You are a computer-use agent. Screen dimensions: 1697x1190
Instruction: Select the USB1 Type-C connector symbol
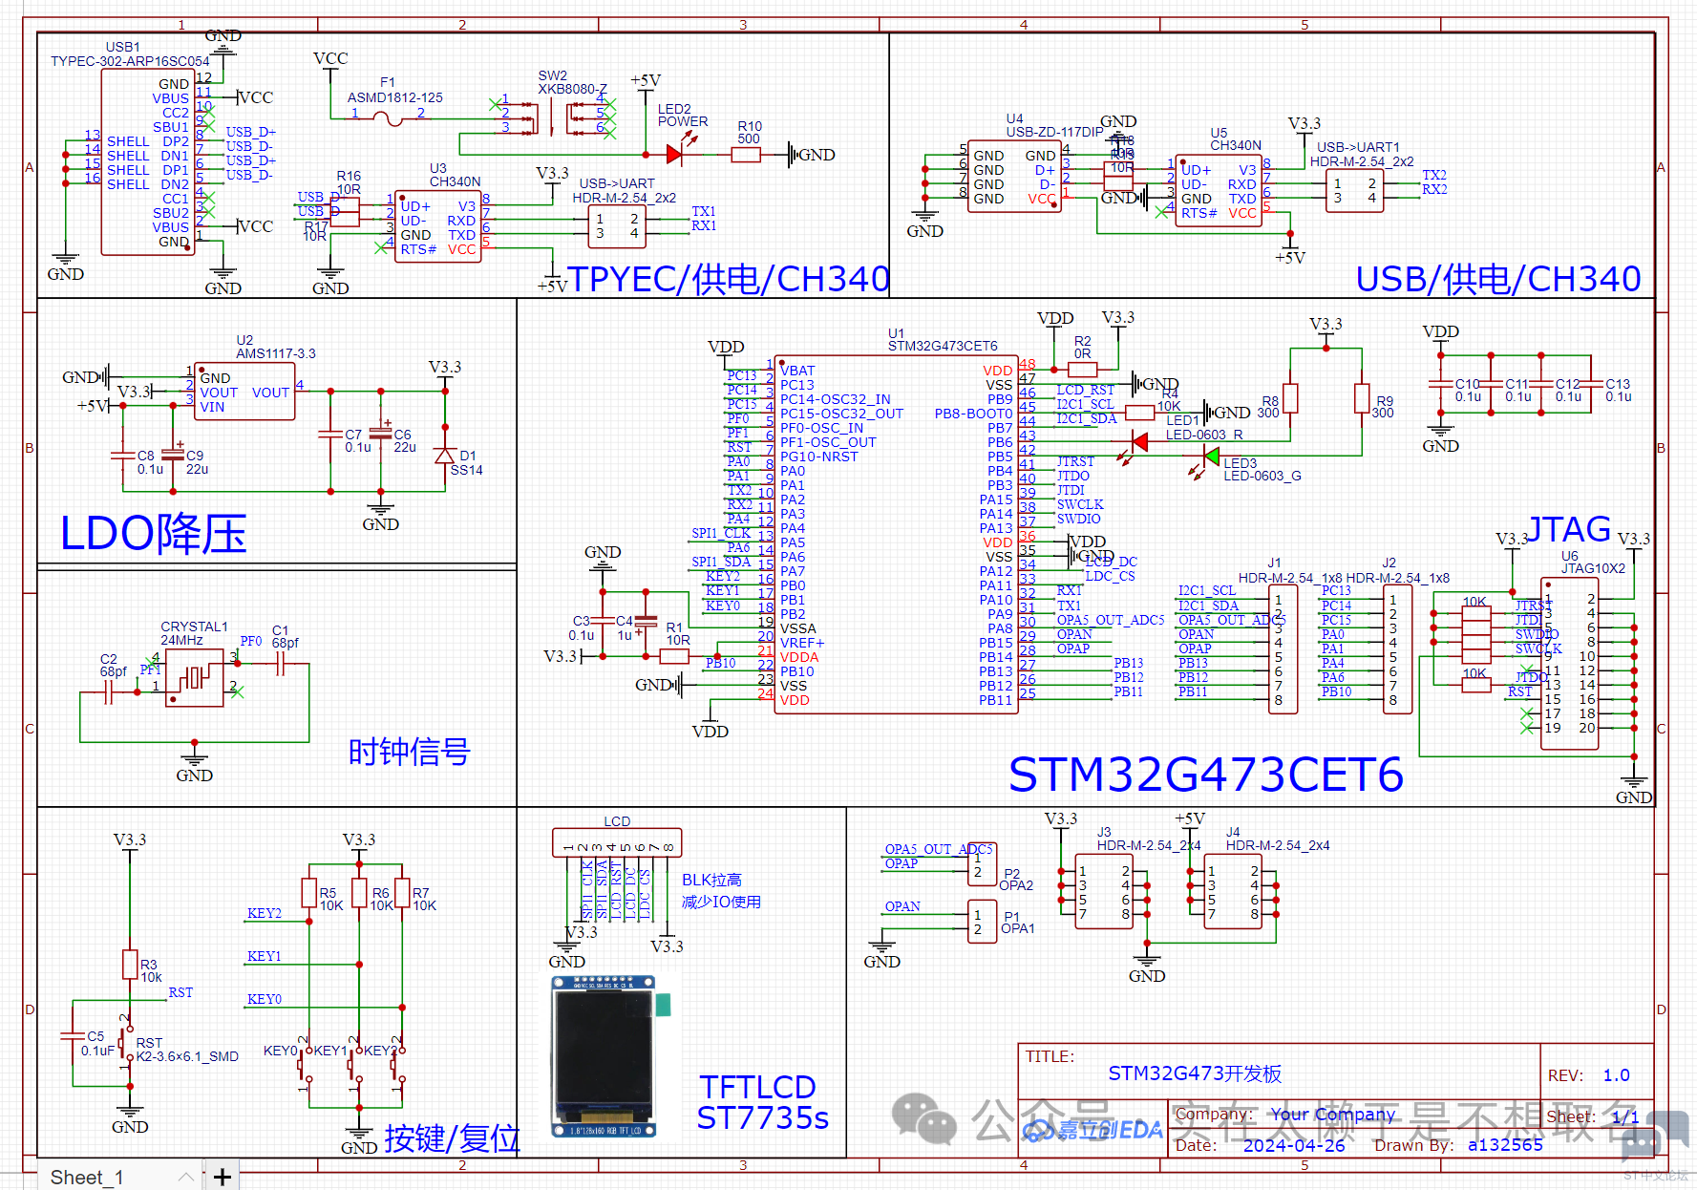(148, 162)
